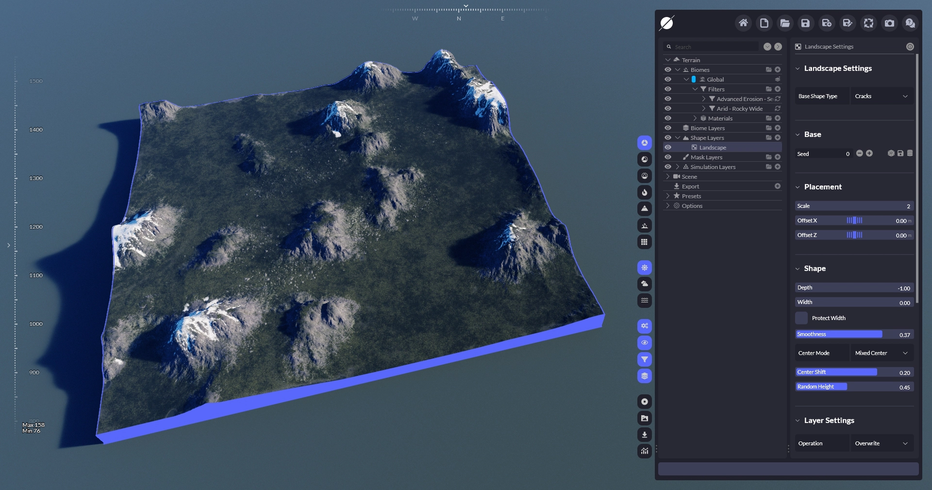932x490 pixels.
Task: Click the grid icon in viewport sidebar
Action: tap(644, 242)
